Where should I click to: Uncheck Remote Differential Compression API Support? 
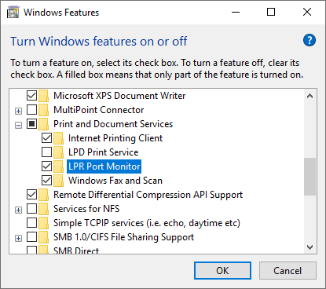(31, 194)
